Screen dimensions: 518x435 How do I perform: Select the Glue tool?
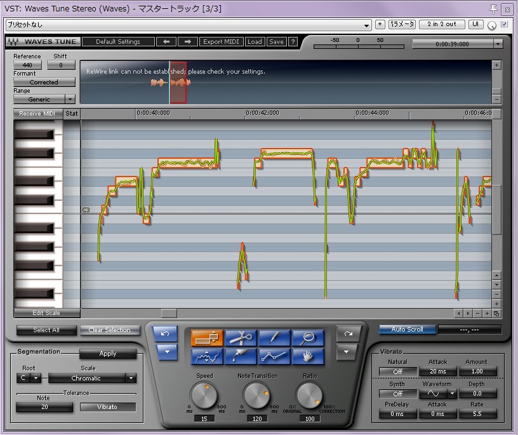[241, 356]
